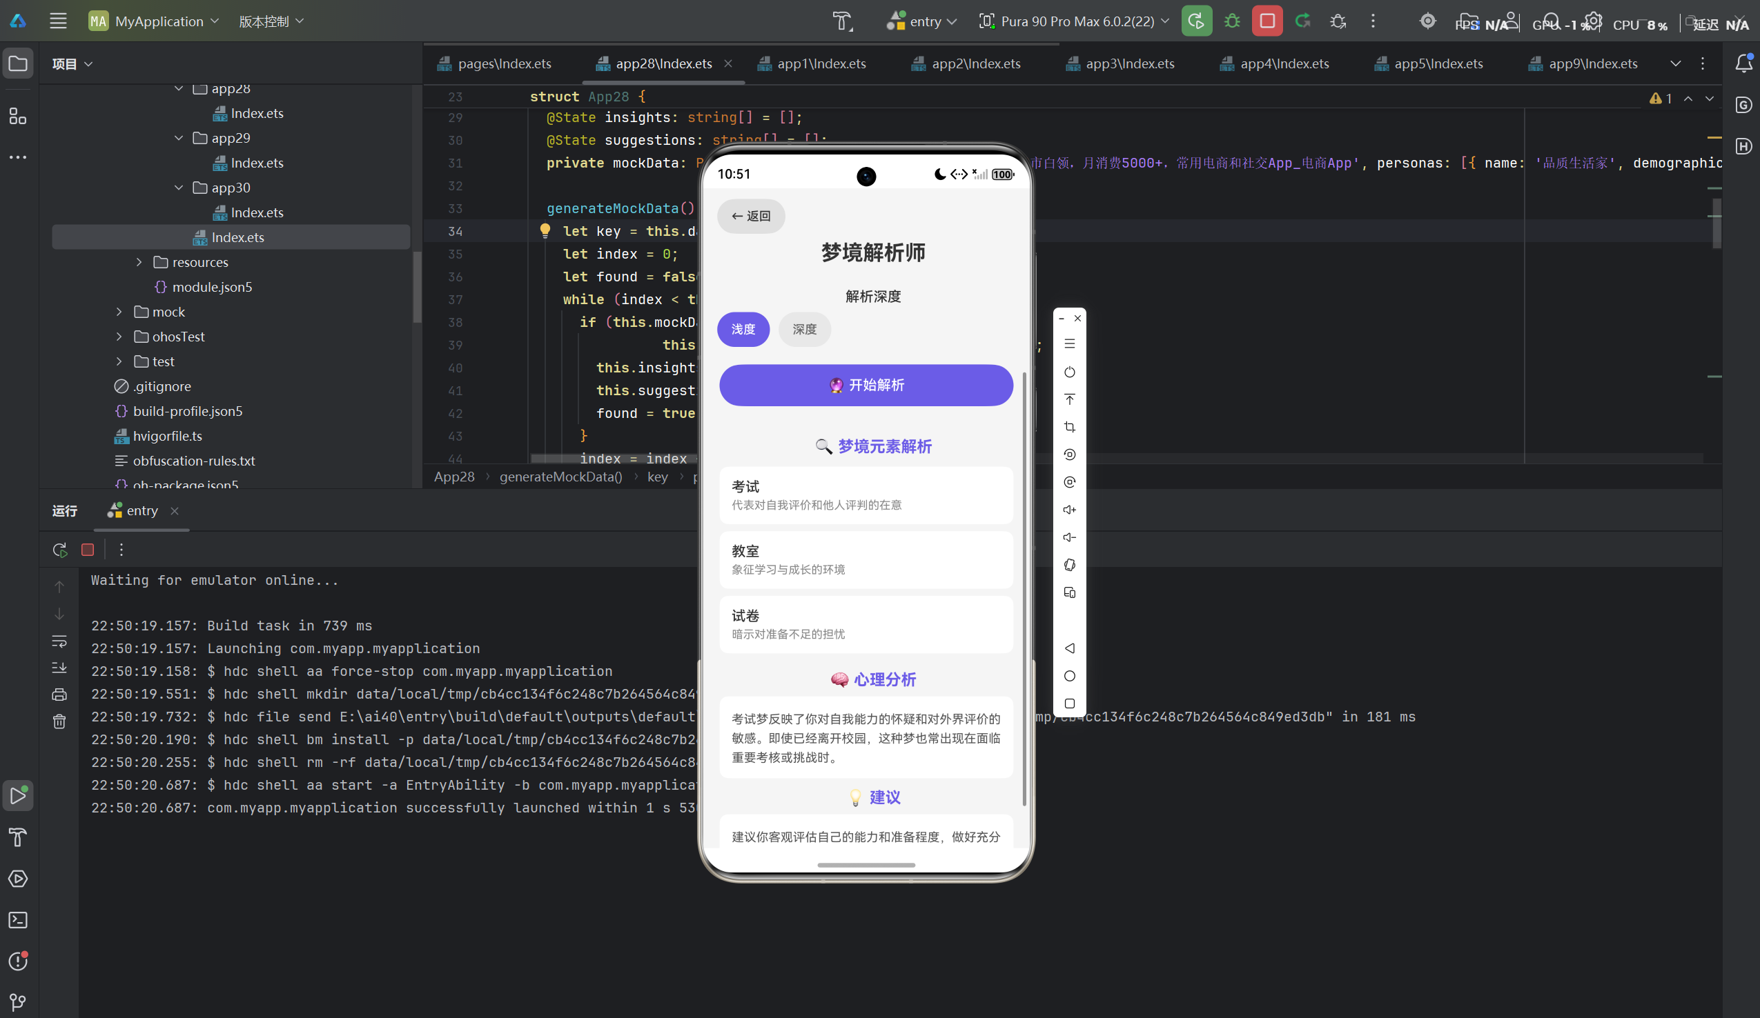Screen dimensions: 1760x1018
Task: Open Problems tool window icon
Action: tap(17, 961)
